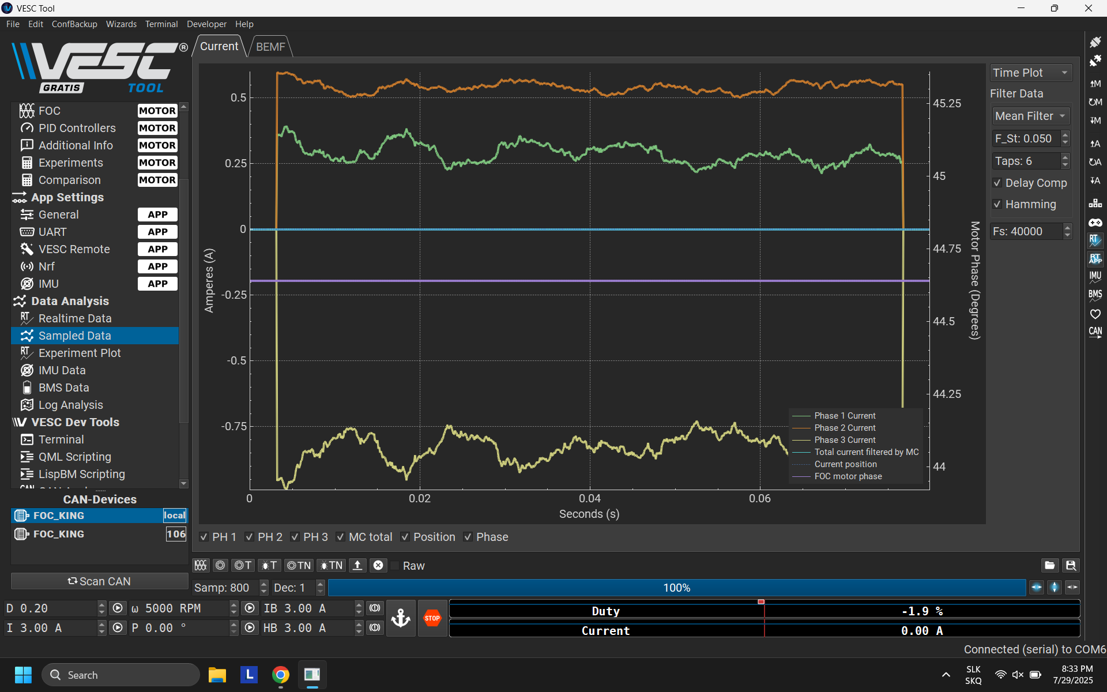Open the Wizards menu
1107x692 pixels.
(x=121, y=24)
